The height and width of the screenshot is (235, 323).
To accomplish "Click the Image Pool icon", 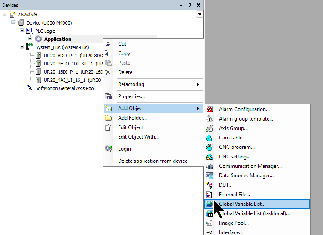I will click(x=209, y=223).
